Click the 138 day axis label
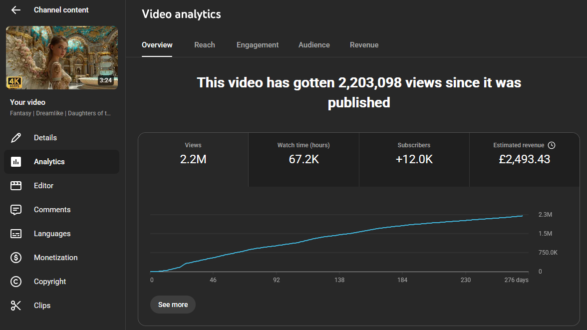Image resolution: width=587 pixels, height=330 pixels. click(339, 280)
